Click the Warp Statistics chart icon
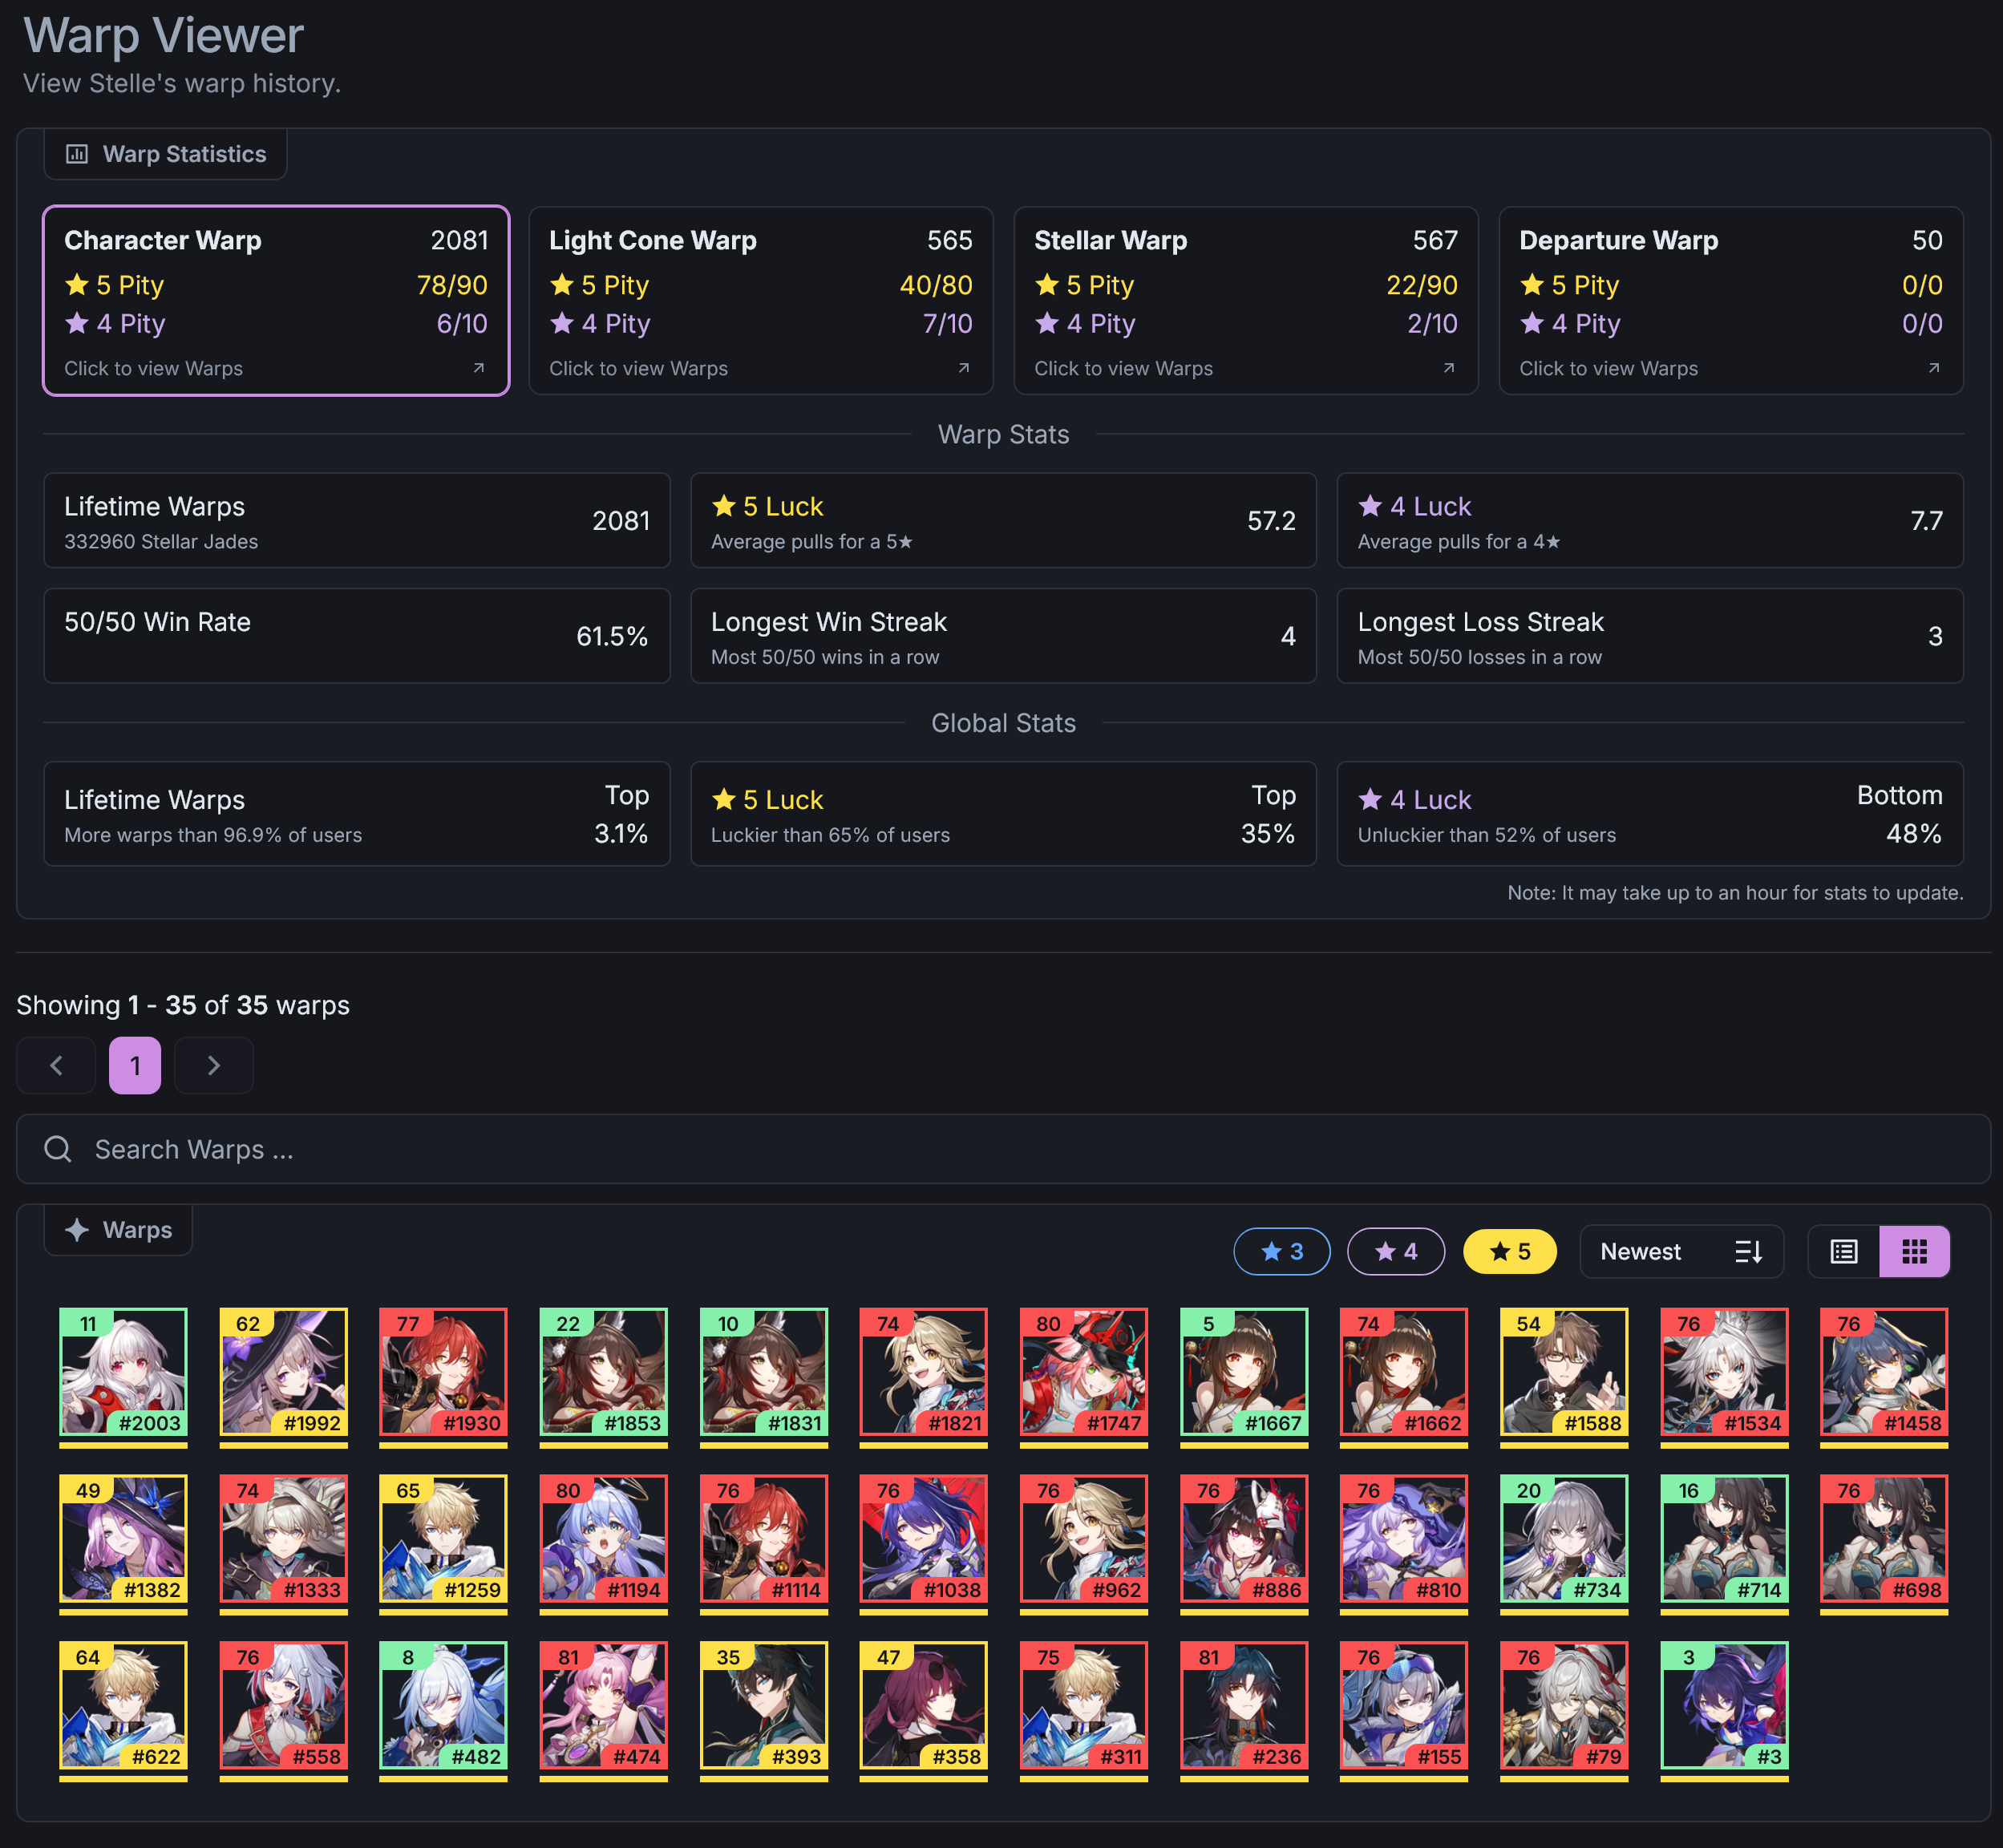The width and height of the screenshot is (2003, 1848). 77,154
